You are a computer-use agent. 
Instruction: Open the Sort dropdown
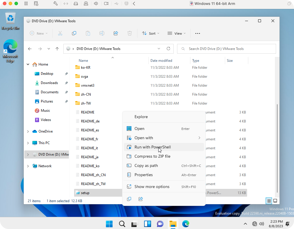150,33
